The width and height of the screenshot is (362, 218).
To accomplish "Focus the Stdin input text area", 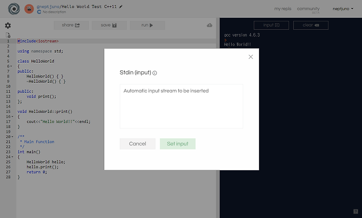I will [181, 106].
